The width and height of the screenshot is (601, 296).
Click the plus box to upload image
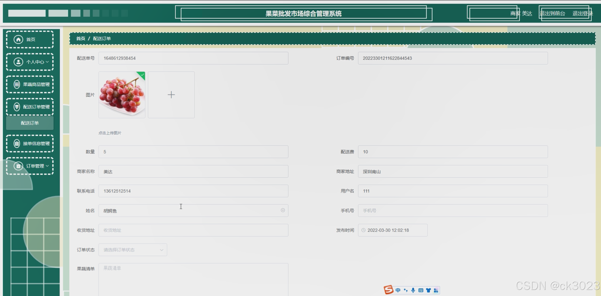pos(171,95)
